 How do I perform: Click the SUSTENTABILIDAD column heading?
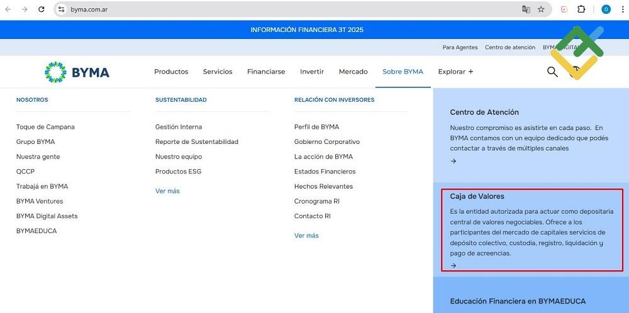point(181,100)
